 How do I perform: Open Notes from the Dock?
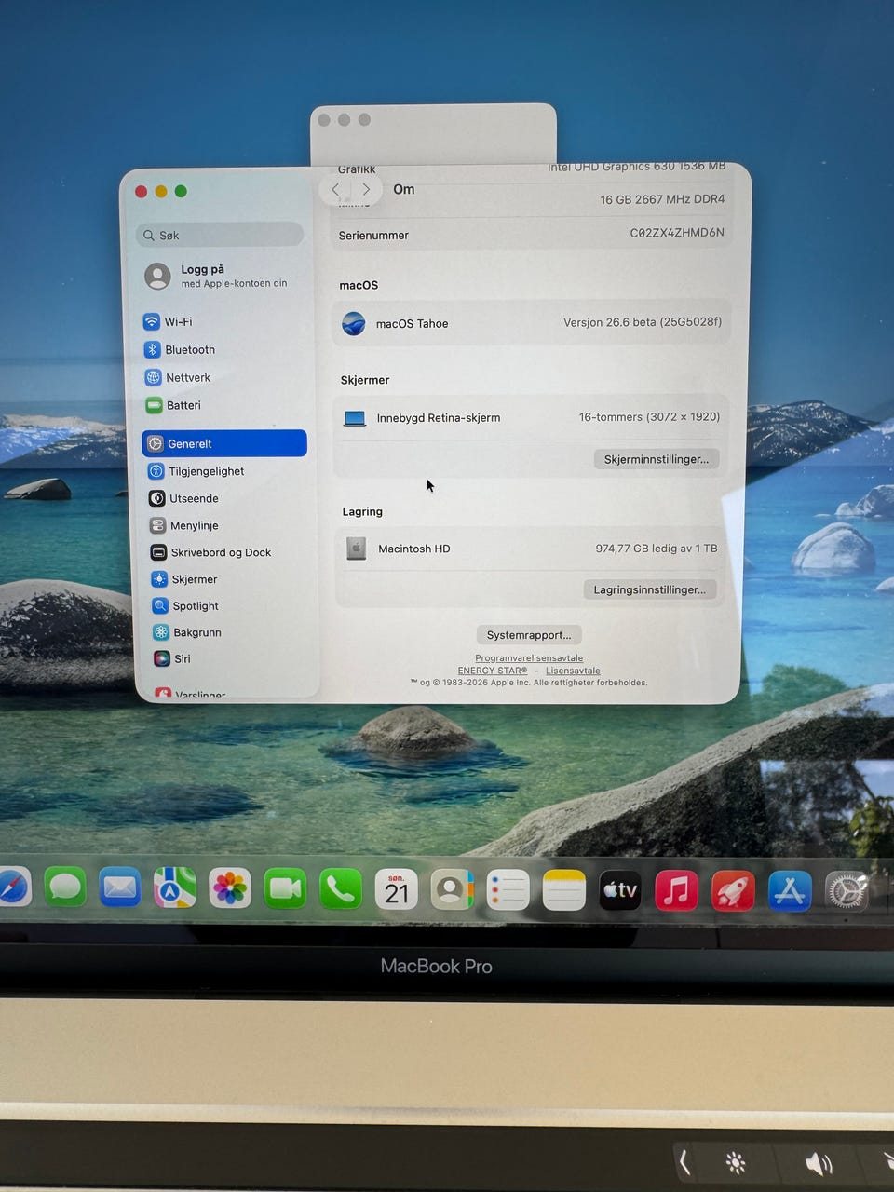tap(563, 891)
